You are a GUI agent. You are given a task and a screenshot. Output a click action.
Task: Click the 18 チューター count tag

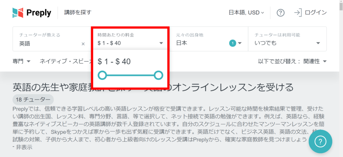[x=33, y=99]
